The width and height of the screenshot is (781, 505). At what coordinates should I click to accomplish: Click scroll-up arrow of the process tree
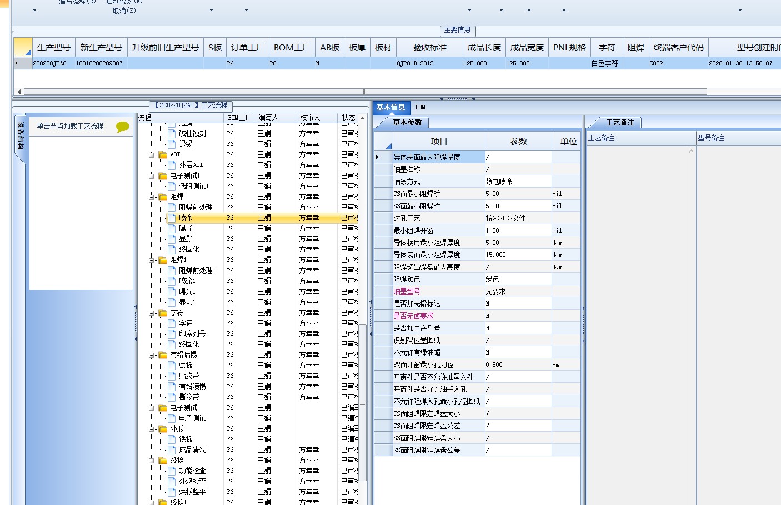coord(362,118)
